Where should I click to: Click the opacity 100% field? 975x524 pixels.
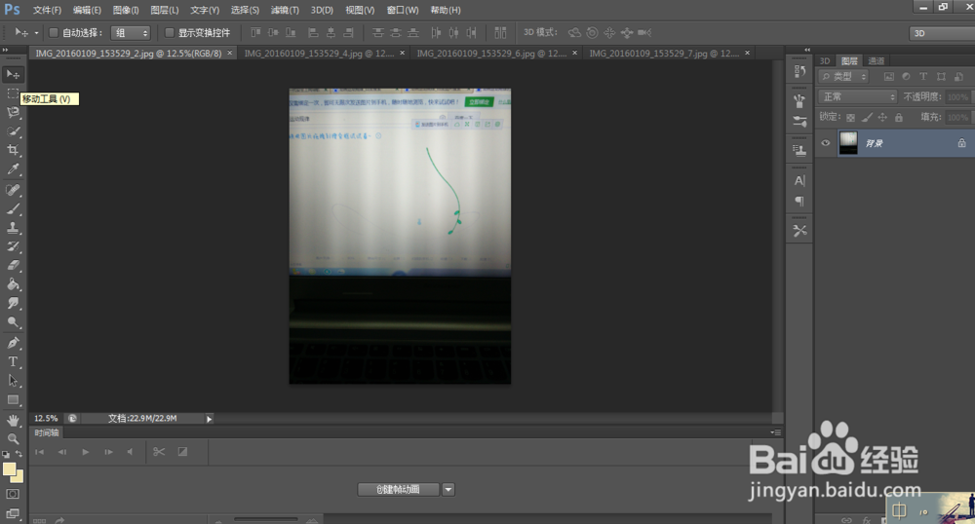[957, 96]
